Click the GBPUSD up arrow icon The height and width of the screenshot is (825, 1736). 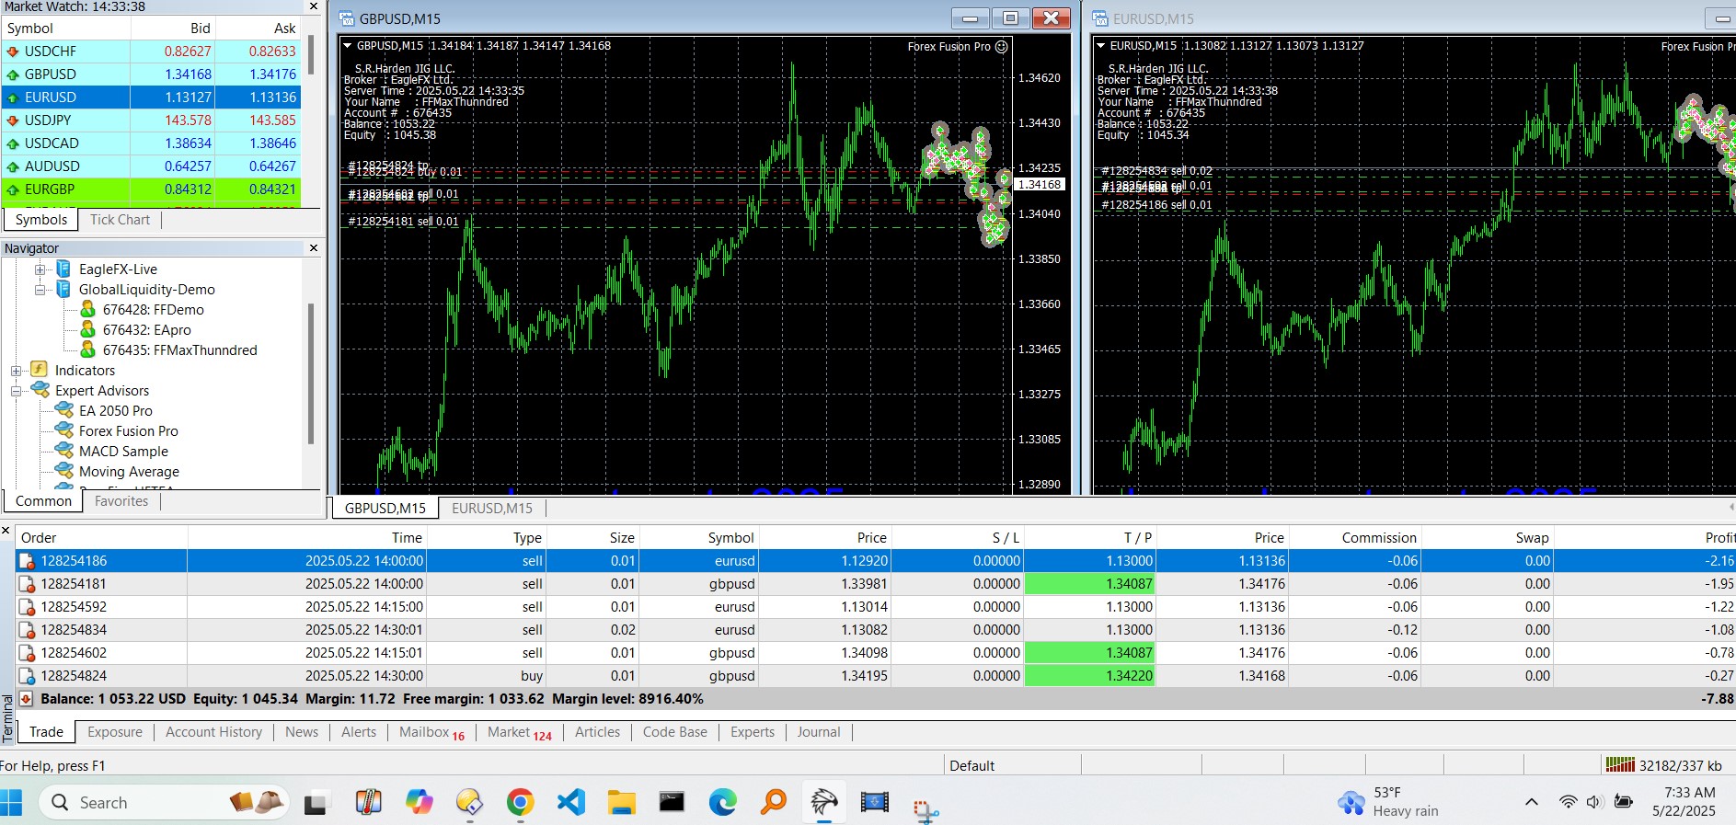13,74
